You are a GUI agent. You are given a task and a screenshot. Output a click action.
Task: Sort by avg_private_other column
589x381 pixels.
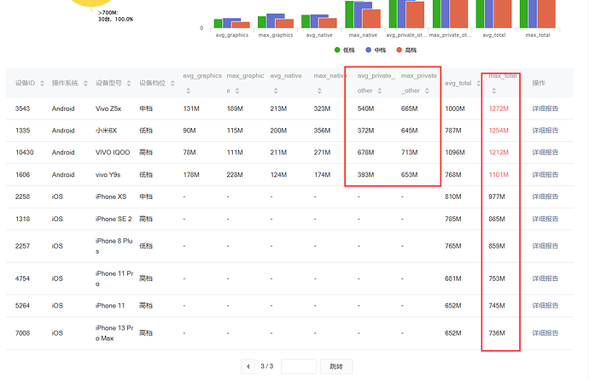[379, 91]
